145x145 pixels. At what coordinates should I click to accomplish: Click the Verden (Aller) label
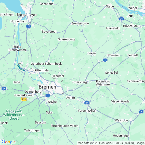click(x=87, y=111)
